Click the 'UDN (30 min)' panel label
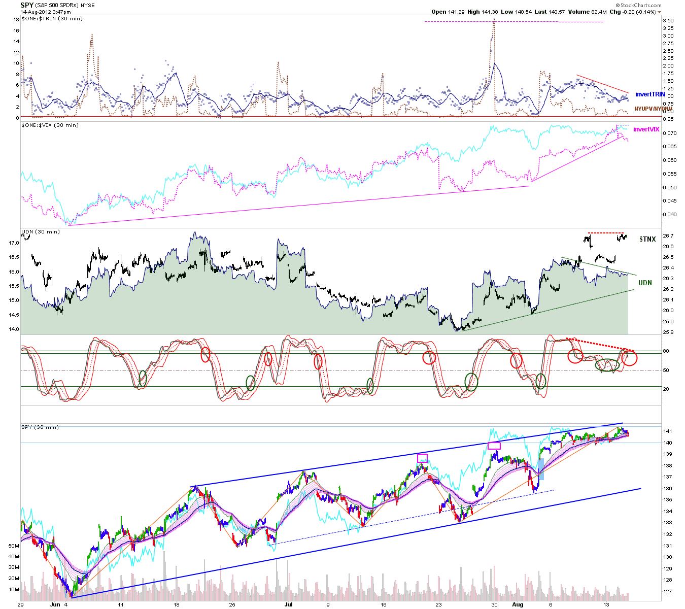This screenshot has width=685, height=609. [x=41, y=231]
